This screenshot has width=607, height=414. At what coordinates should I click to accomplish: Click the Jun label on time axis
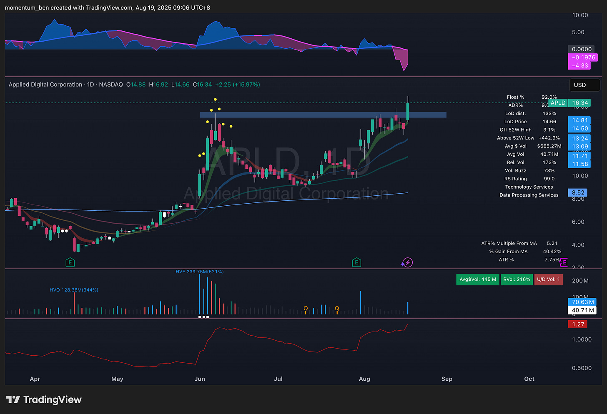(x=200, y=379)
